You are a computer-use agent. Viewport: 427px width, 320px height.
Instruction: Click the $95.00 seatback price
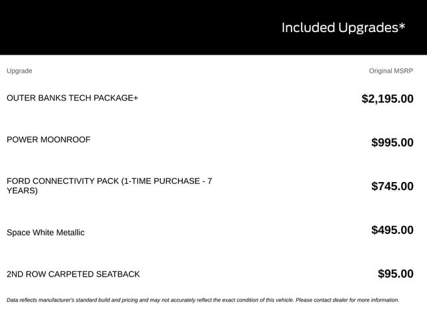(x=396, y=274)
